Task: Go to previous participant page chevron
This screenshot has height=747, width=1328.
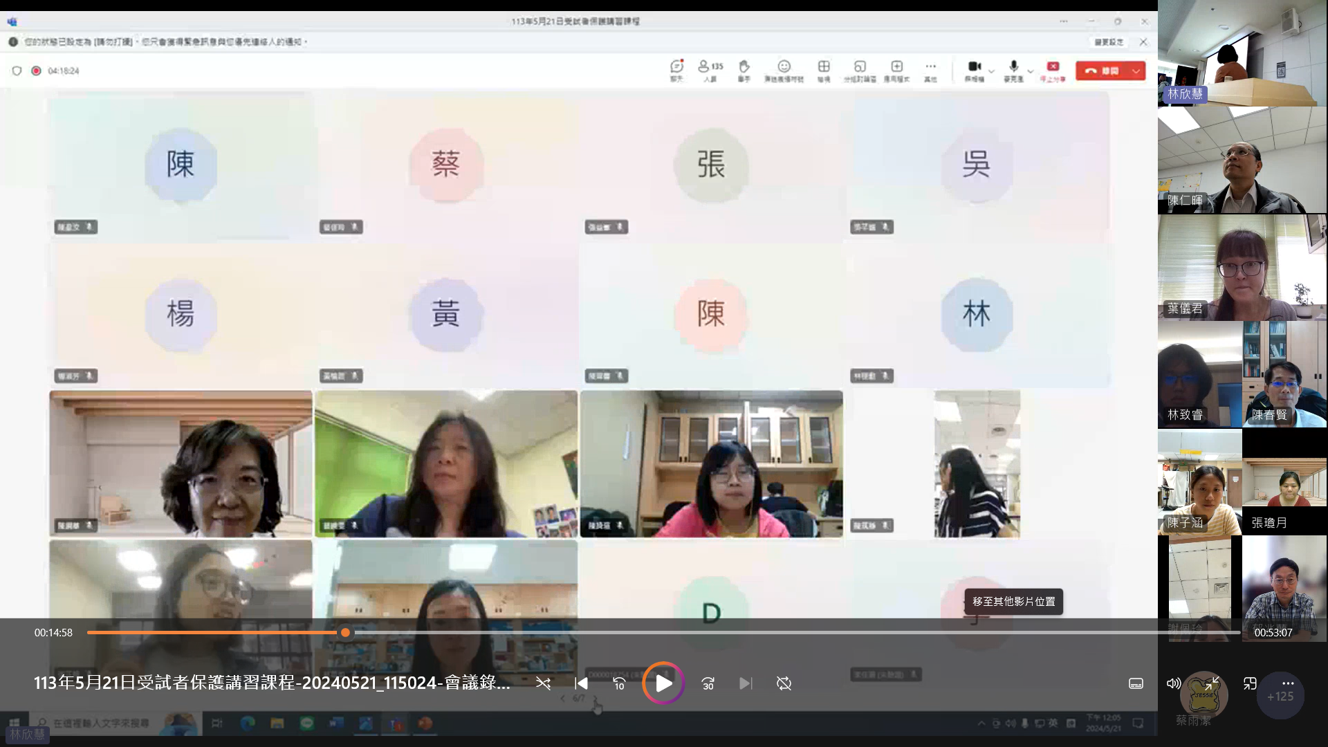Action: point(562,699)
